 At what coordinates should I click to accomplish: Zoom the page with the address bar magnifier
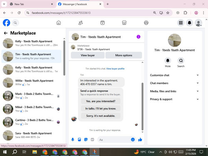tap(155, 13)
